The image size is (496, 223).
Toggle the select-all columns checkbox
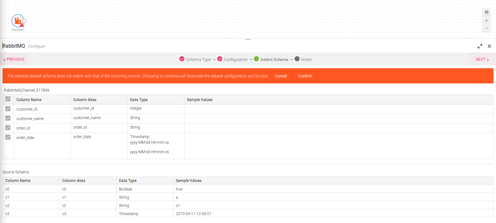click(8, 99)
